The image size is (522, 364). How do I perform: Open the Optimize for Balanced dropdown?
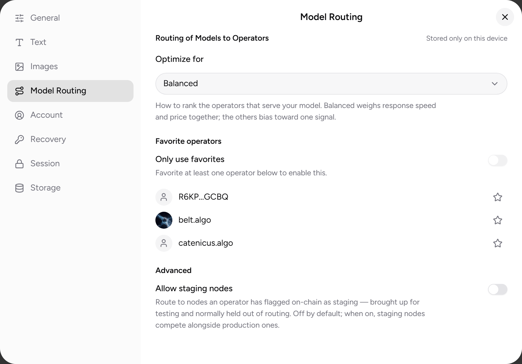click(x=331, y=84)
